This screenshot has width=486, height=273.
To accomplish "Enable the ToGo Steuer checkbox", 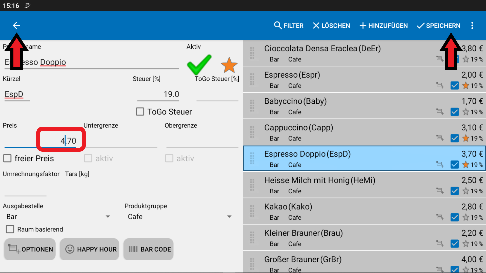I will pos(140,112).
